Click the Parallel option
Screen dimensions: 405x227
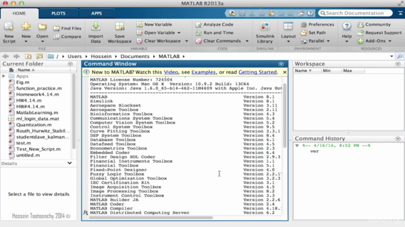(x=313, y=41)
